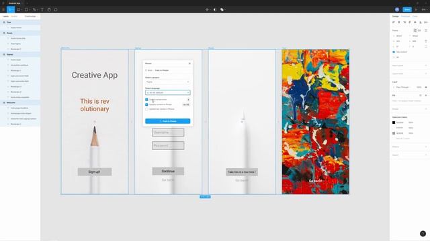Switch to the Inspect tab
Screen dimensions: 430x241
(415, 16)
